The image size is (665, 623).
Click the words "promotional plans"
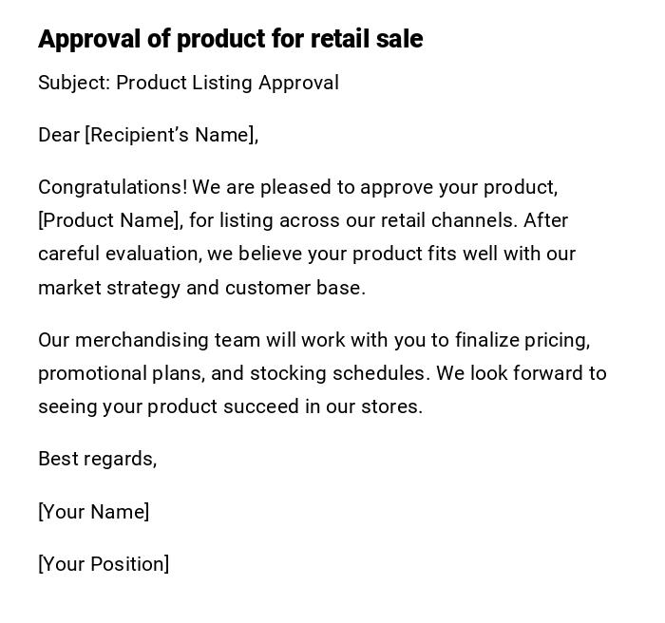tap(118, 373)
